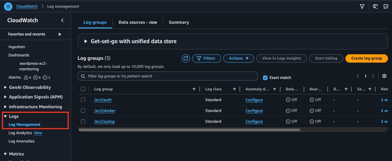Open table preferences gear icon
Screen dimensions: 392x161
click(384, 76)
